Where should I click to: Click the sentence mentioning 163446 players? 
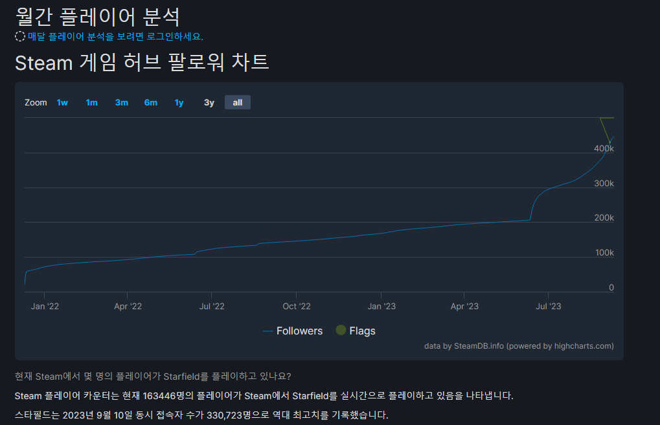(x=264, y=396)
